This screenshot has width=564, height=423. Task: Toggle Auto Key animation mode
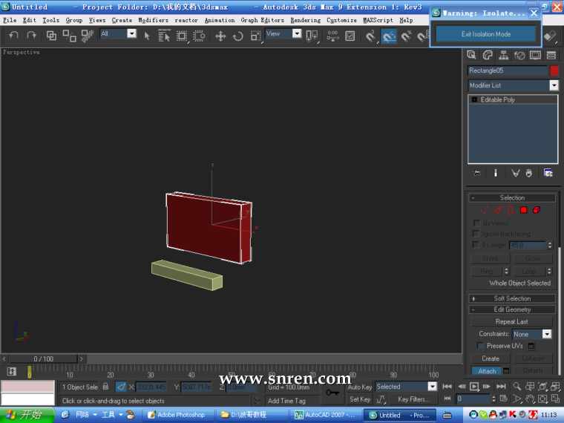(359, 387)
